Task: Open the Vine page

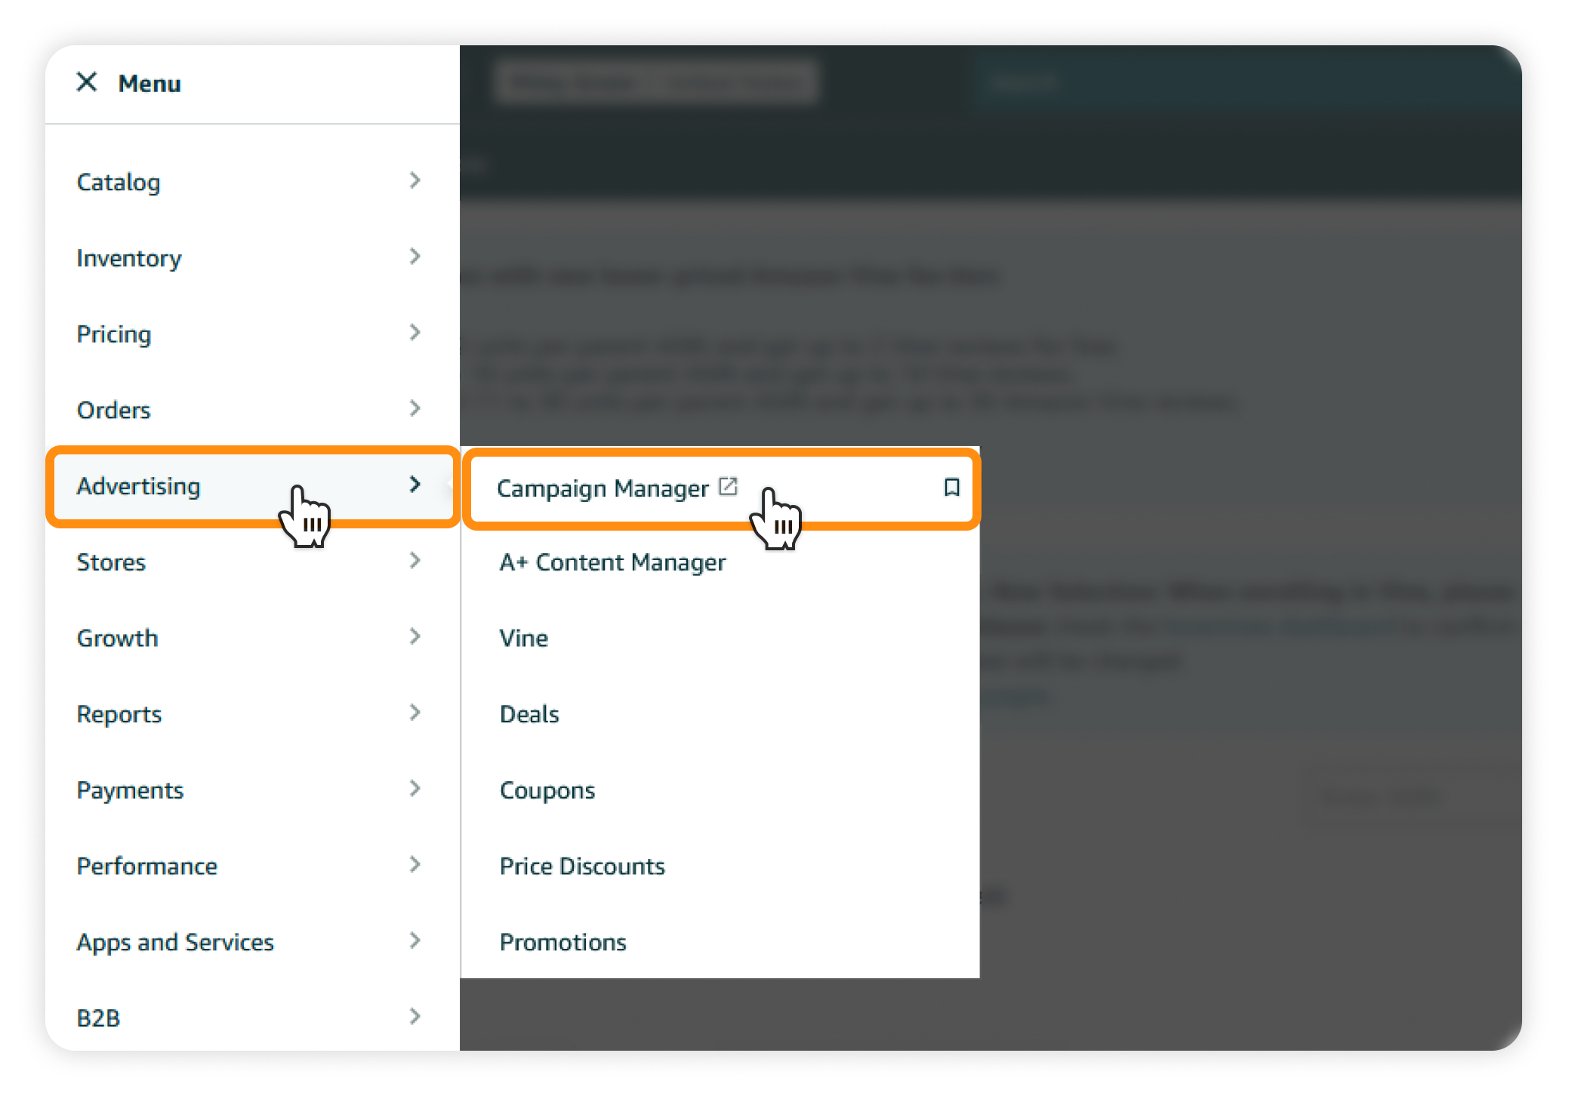Action: tap(523, 637)
